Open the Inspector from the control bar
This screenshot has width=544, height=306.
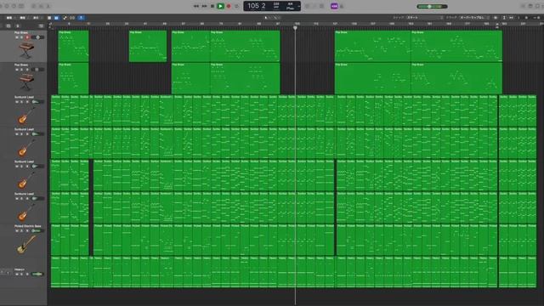tap(6, 6)
